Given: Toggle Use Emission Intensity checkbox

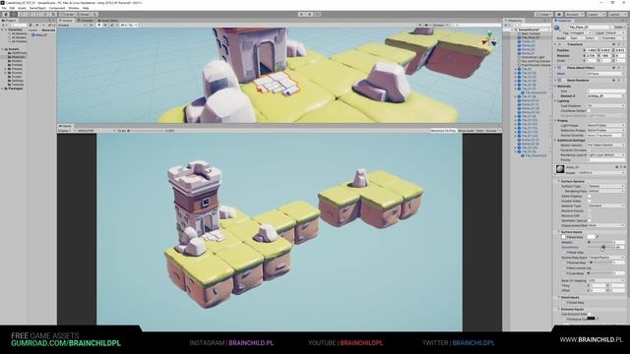Looking at the screenshot, I should [x=590, y=314].
